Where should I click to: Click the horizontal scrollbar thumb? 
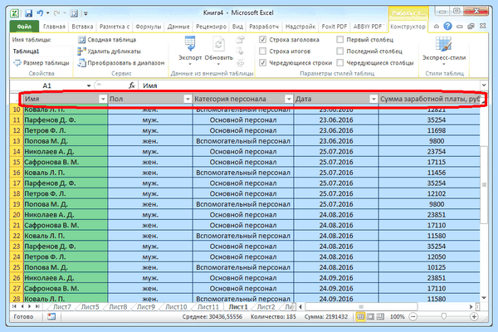click(361, 307)
